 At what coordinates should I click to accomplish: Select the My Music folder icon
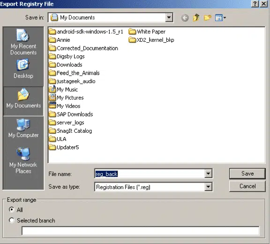[52, 89]
